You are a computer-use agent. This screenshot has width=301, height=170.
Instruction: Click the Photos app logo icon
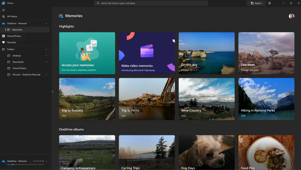(4, 3)
